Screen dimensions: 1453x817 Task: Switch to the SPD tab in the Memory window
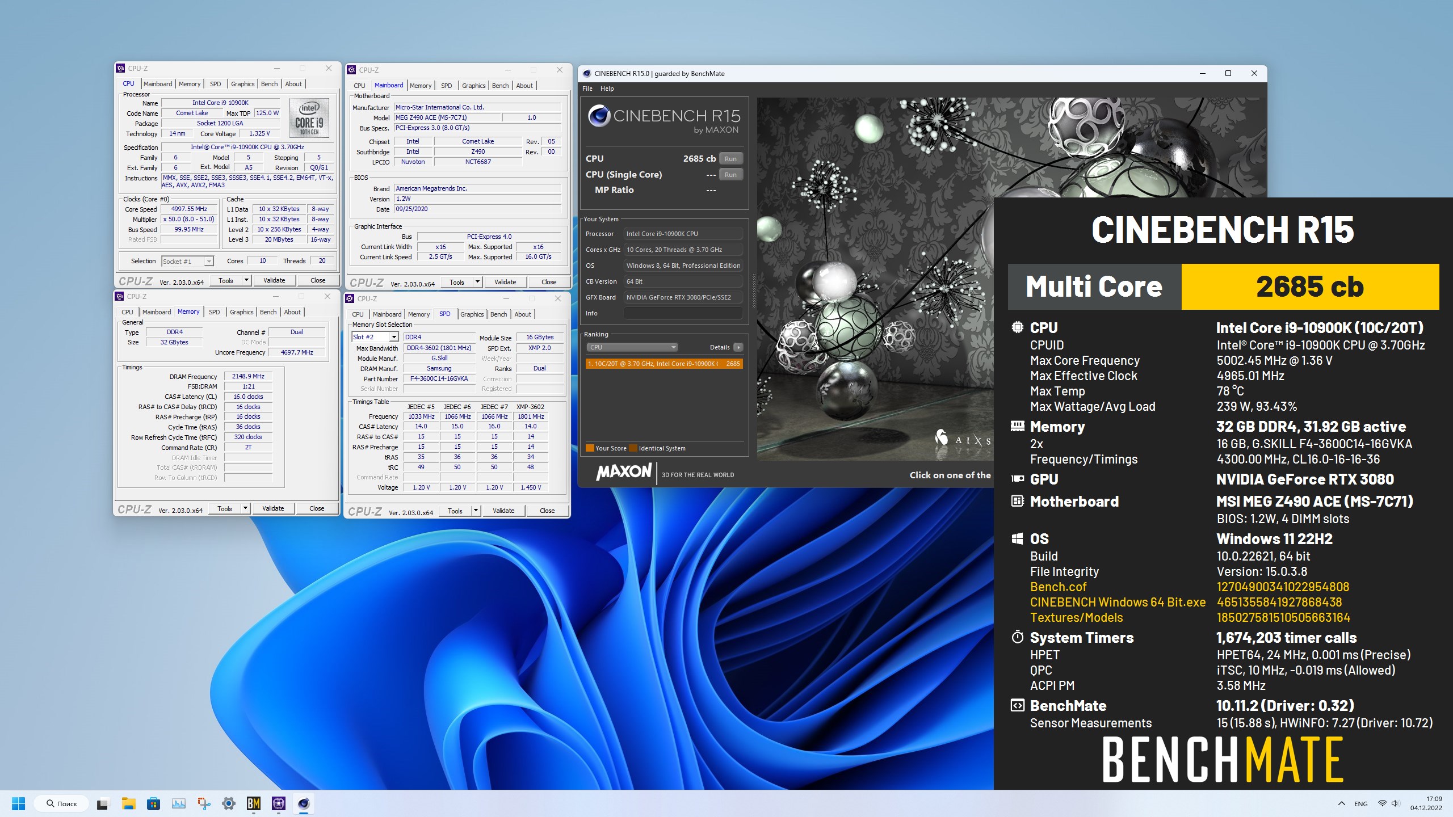click(x=214, y=312)
